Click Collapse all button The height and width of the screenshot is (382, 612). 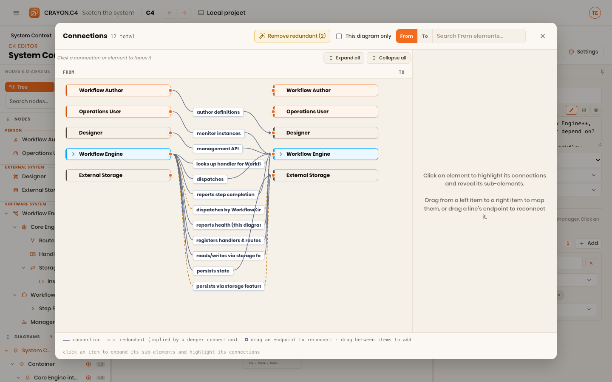click(388, 58)
